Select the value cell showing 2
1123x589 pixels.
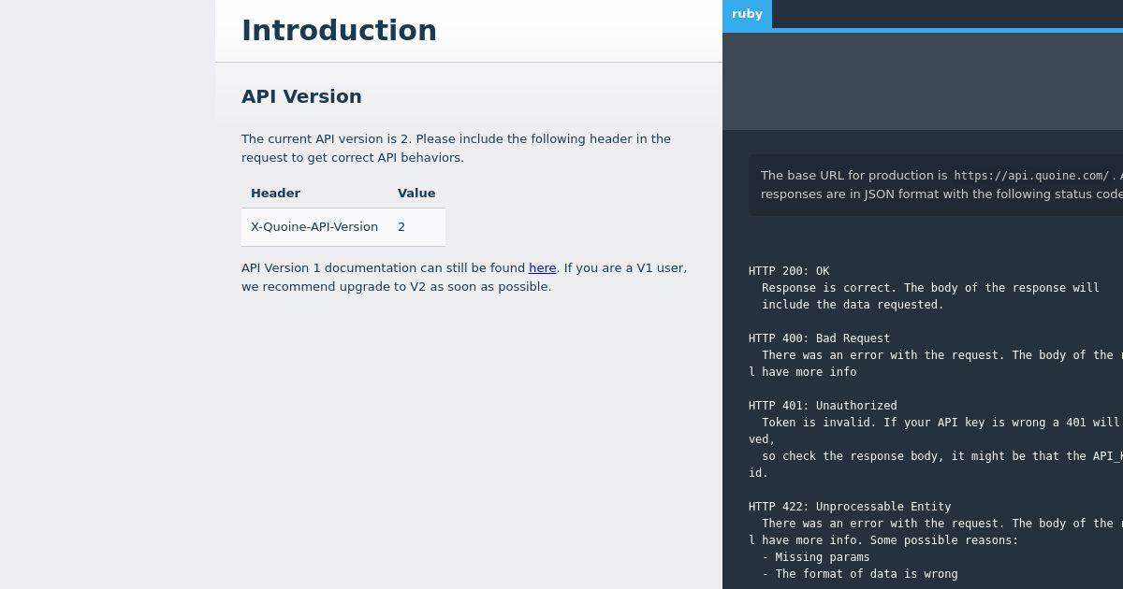pos(416,227)
